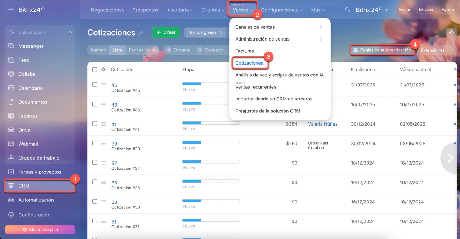Select checkbox for Cotización #43

95,104
